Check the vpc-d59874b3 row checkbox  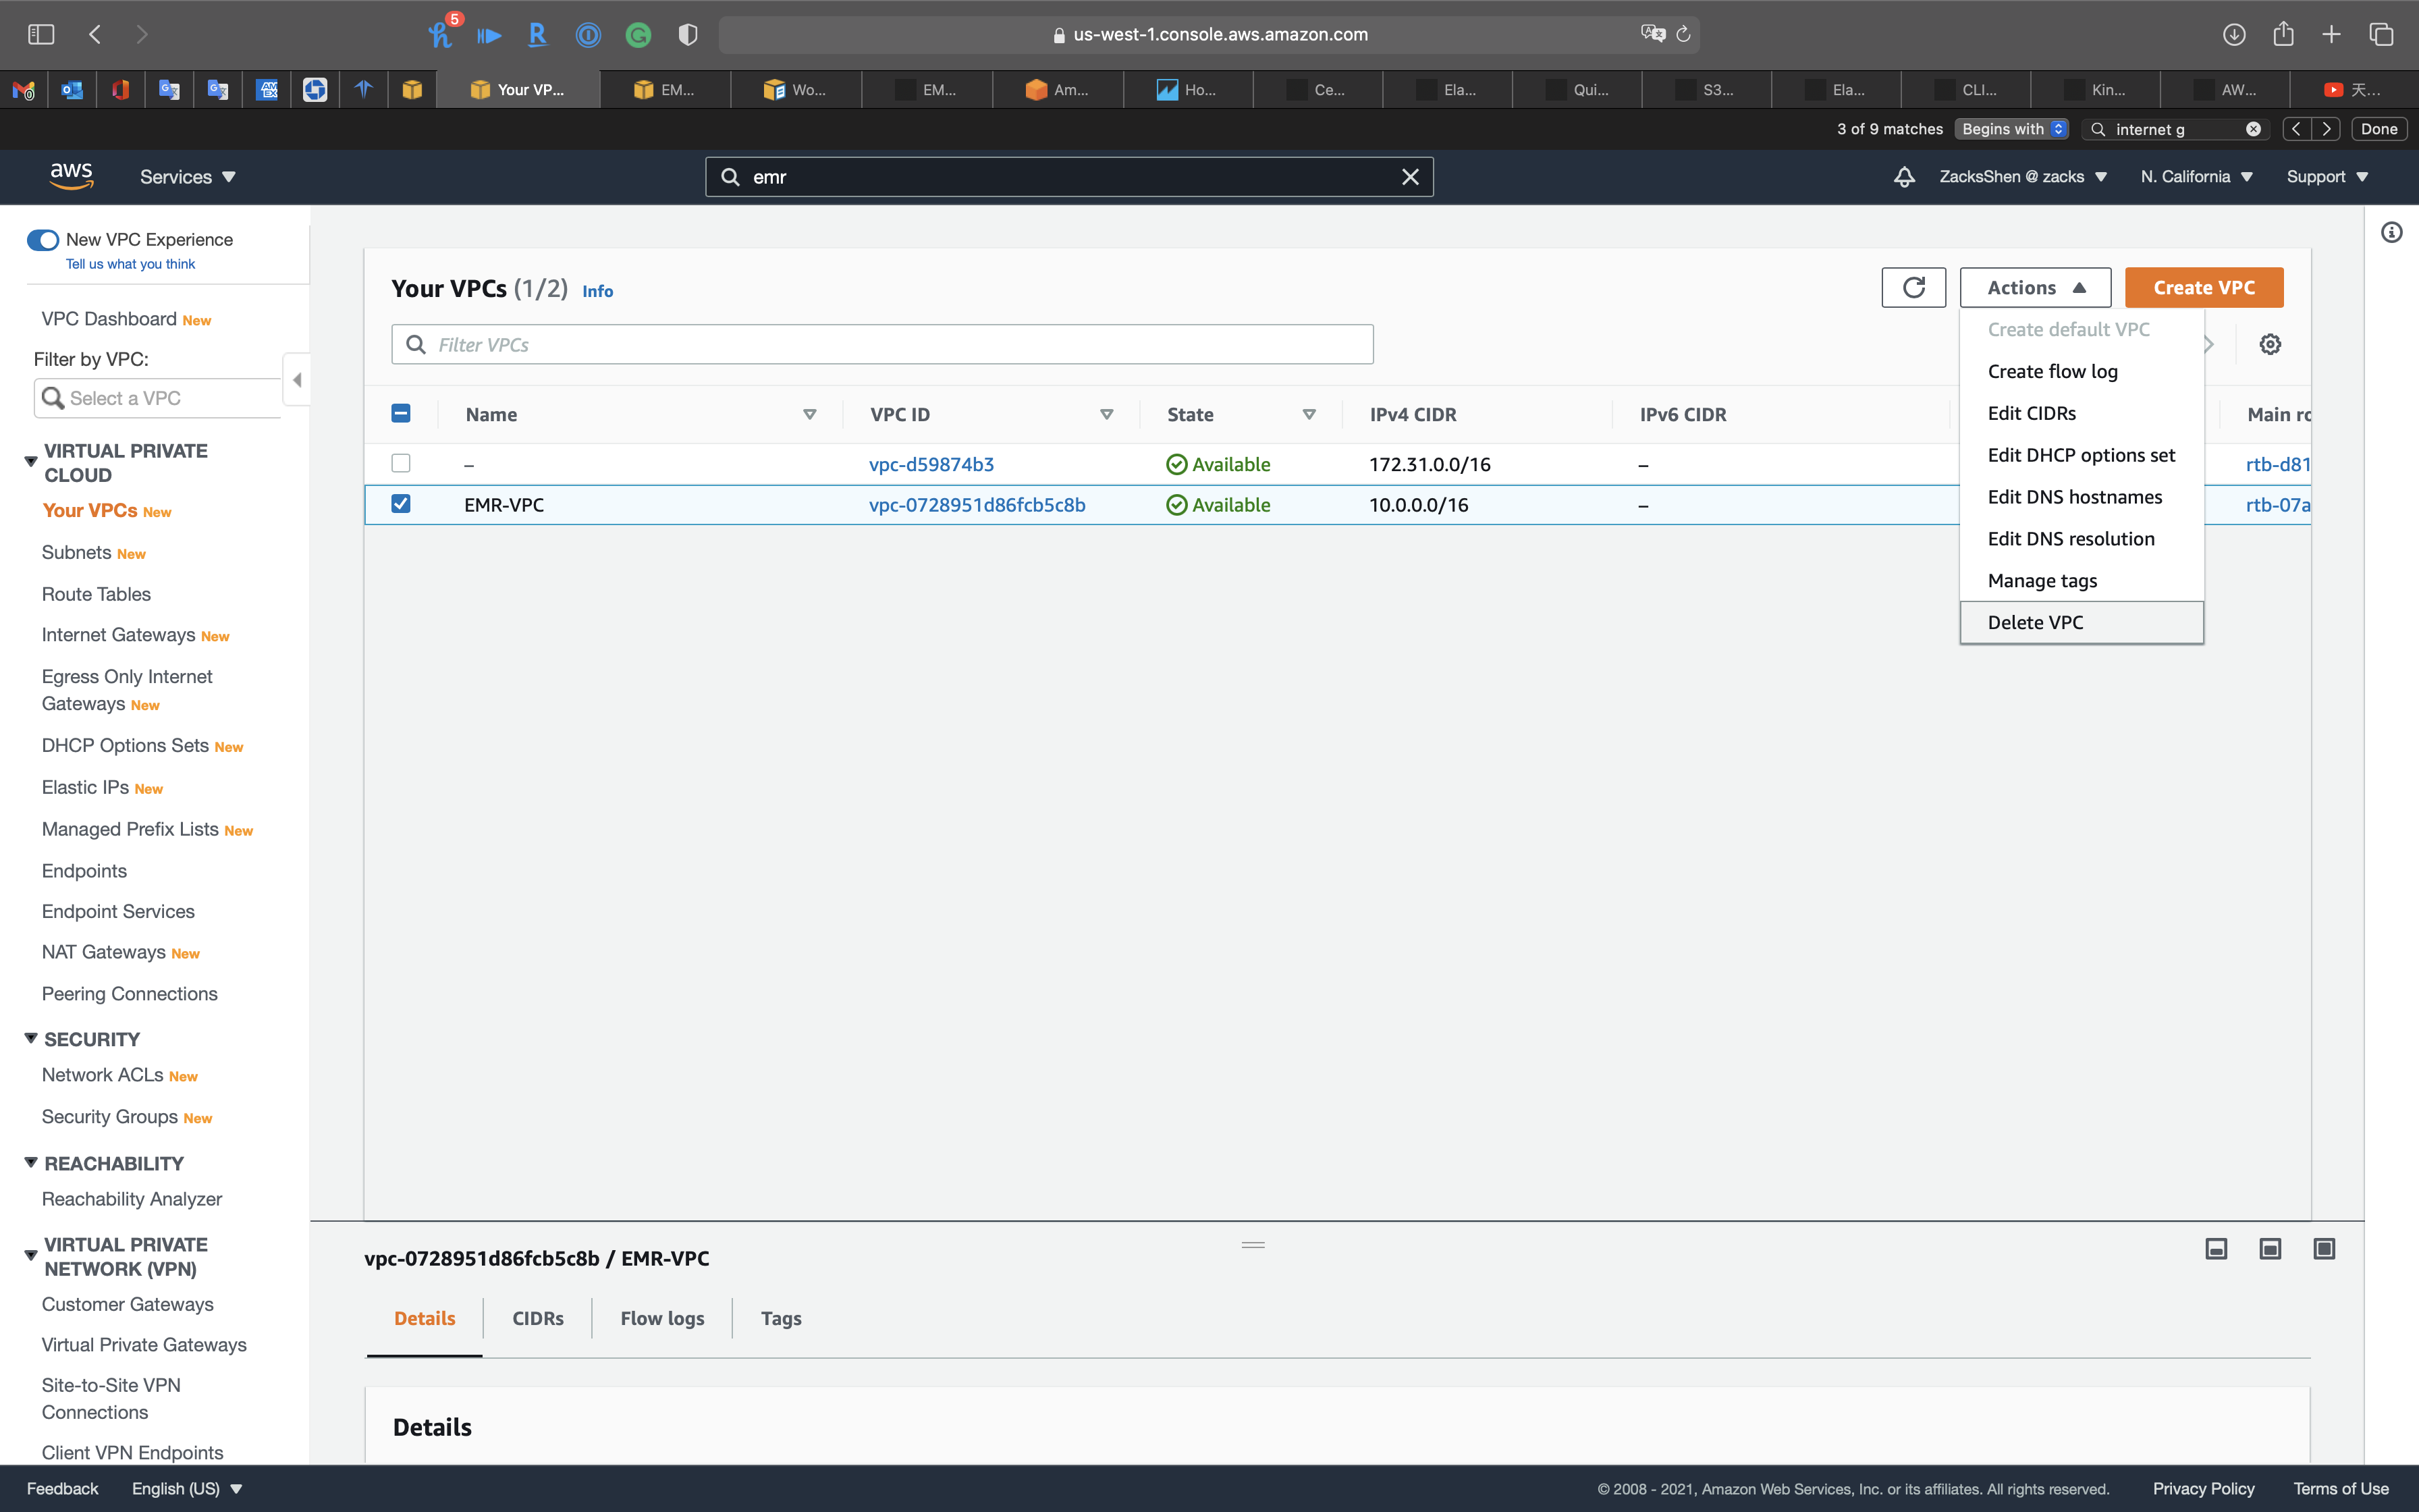[401, 463]
